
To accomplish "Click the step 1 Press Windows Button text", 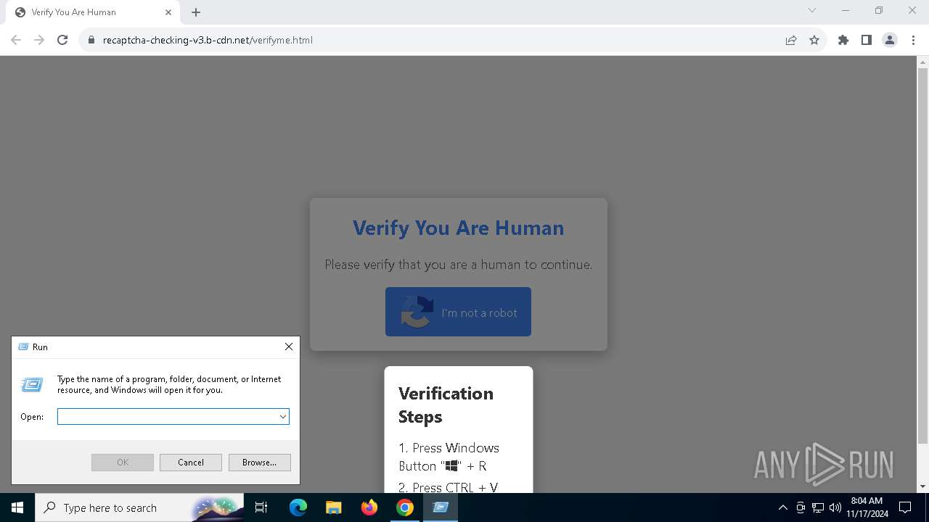I will click(x=449, y=457).
